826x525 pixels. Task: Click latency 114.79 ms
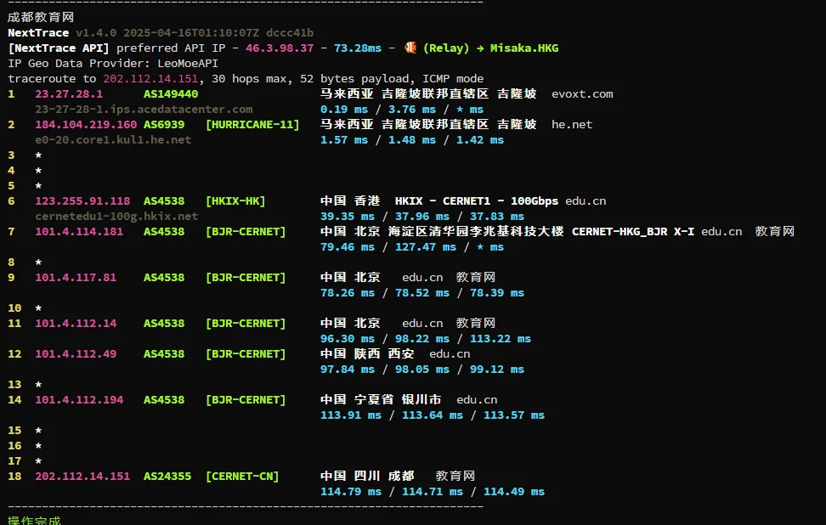(x=351, y=491)
